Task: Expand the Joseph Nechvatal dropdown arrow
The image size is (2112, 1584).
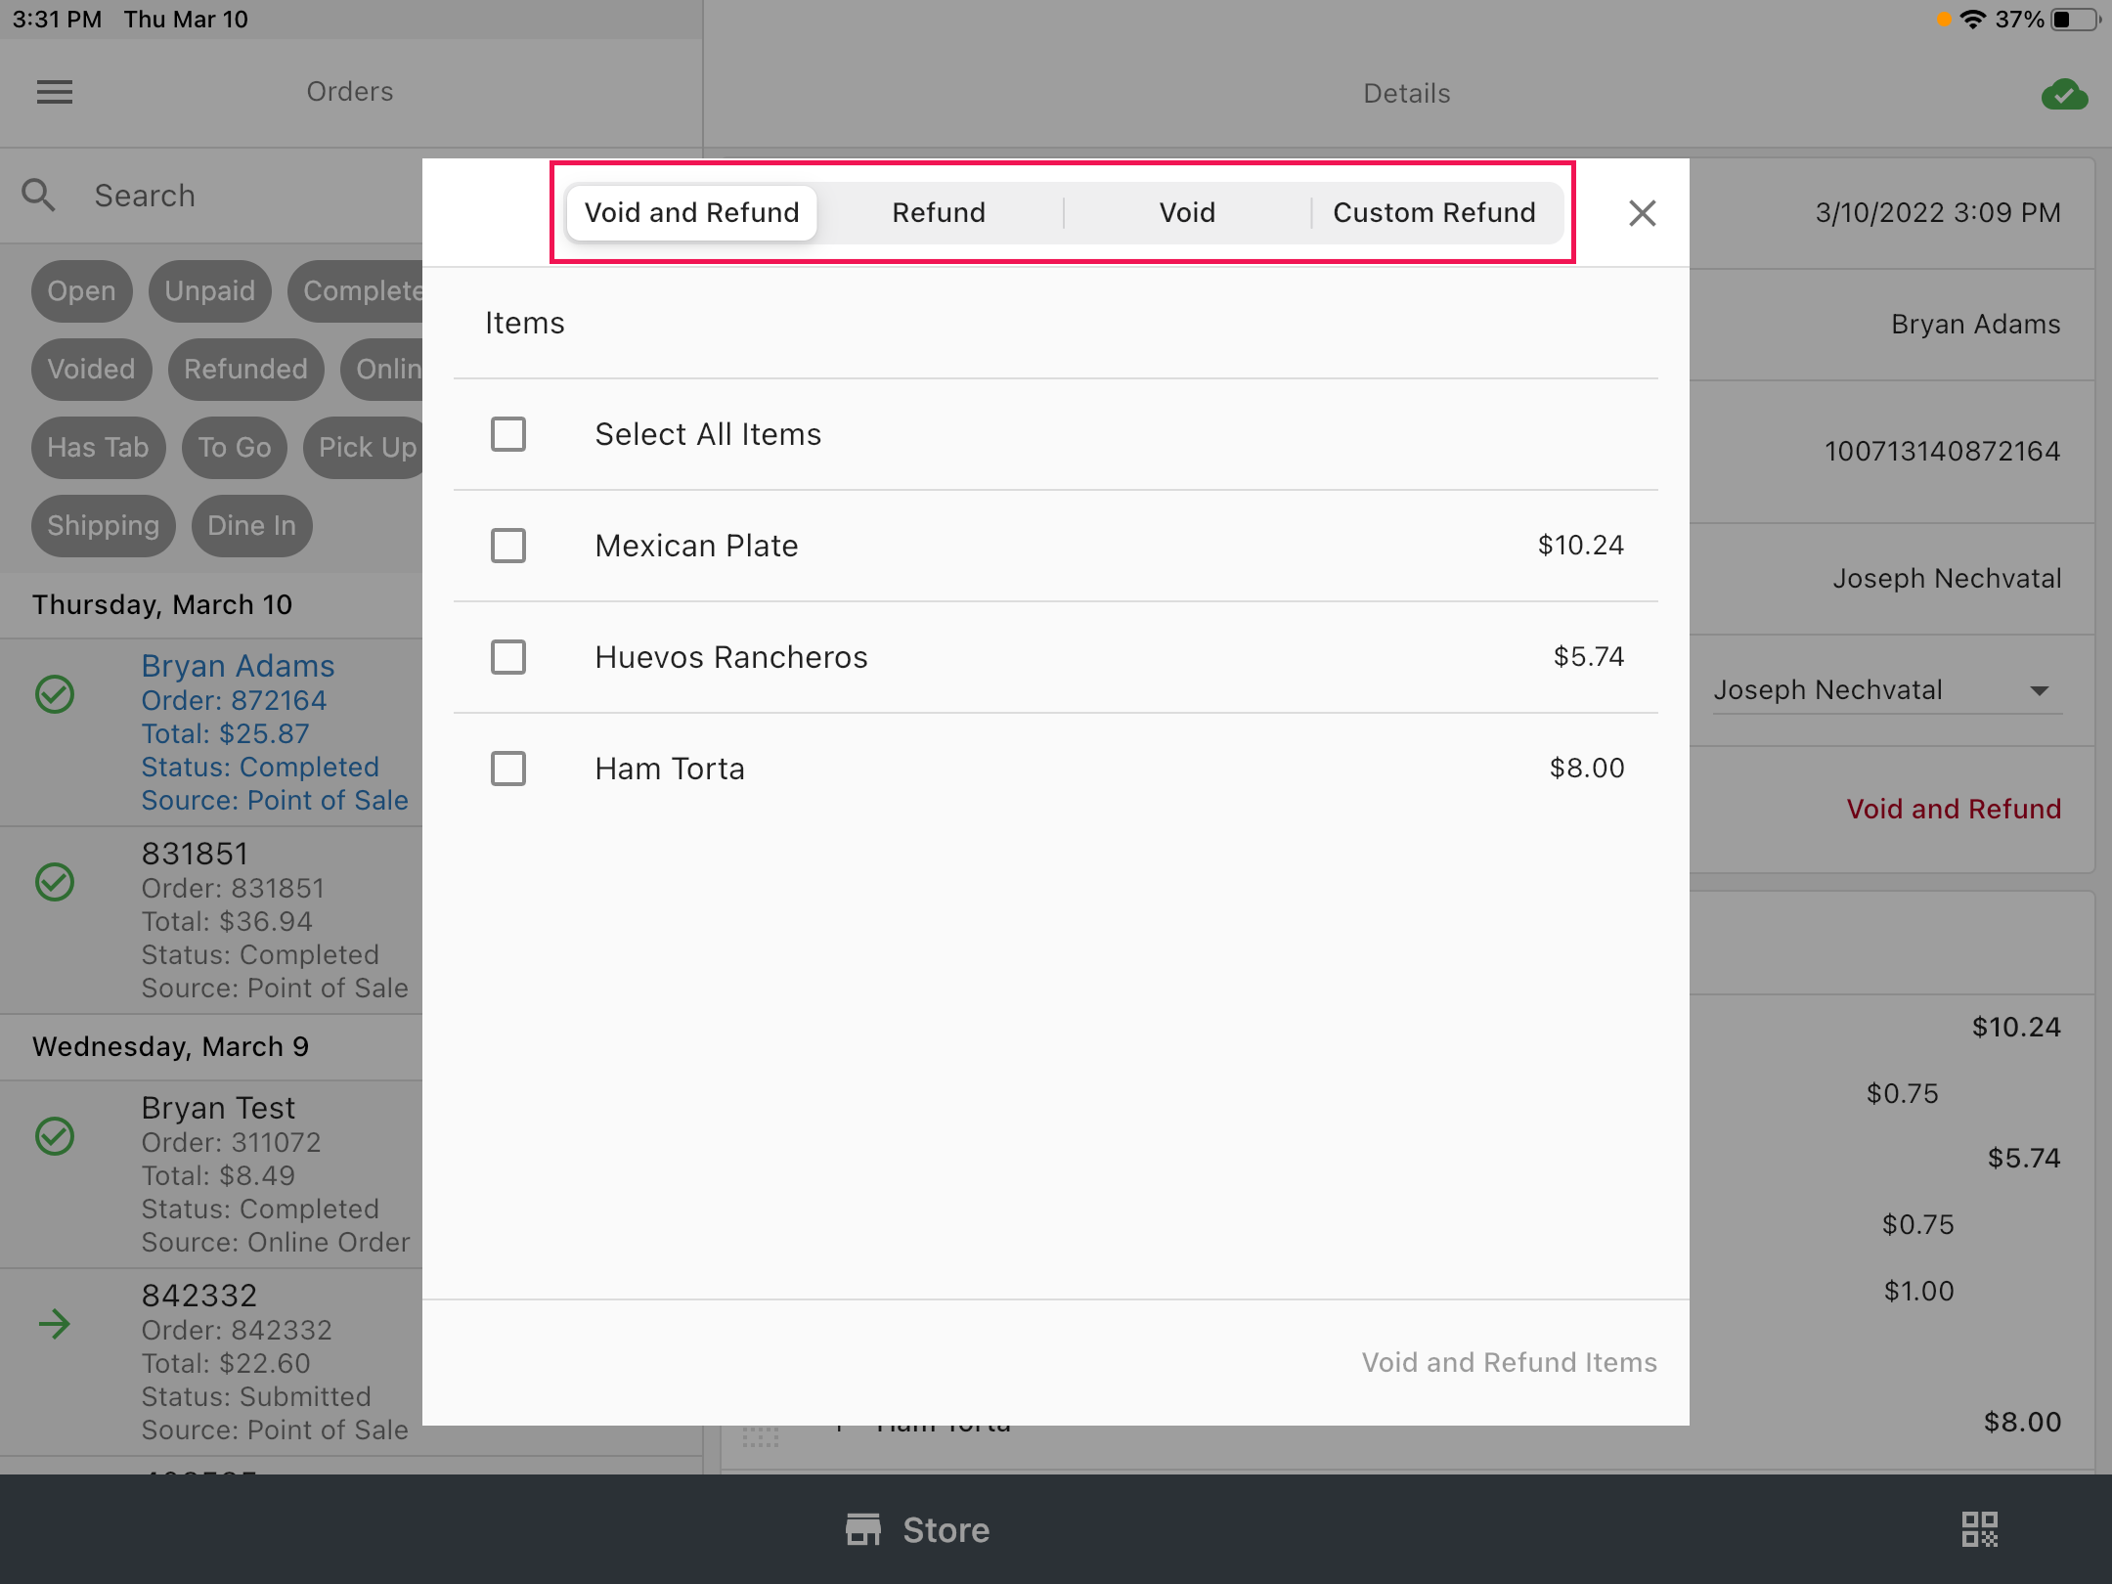Action: [x=2039, y=690]
